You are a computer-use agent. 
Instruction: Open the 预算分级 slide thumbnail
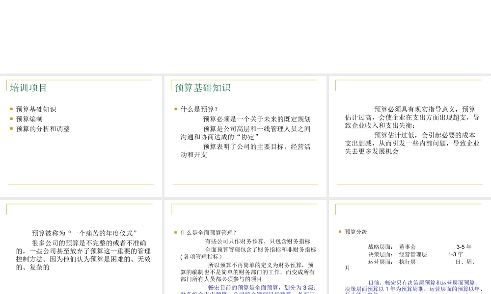tap(410, 247)
